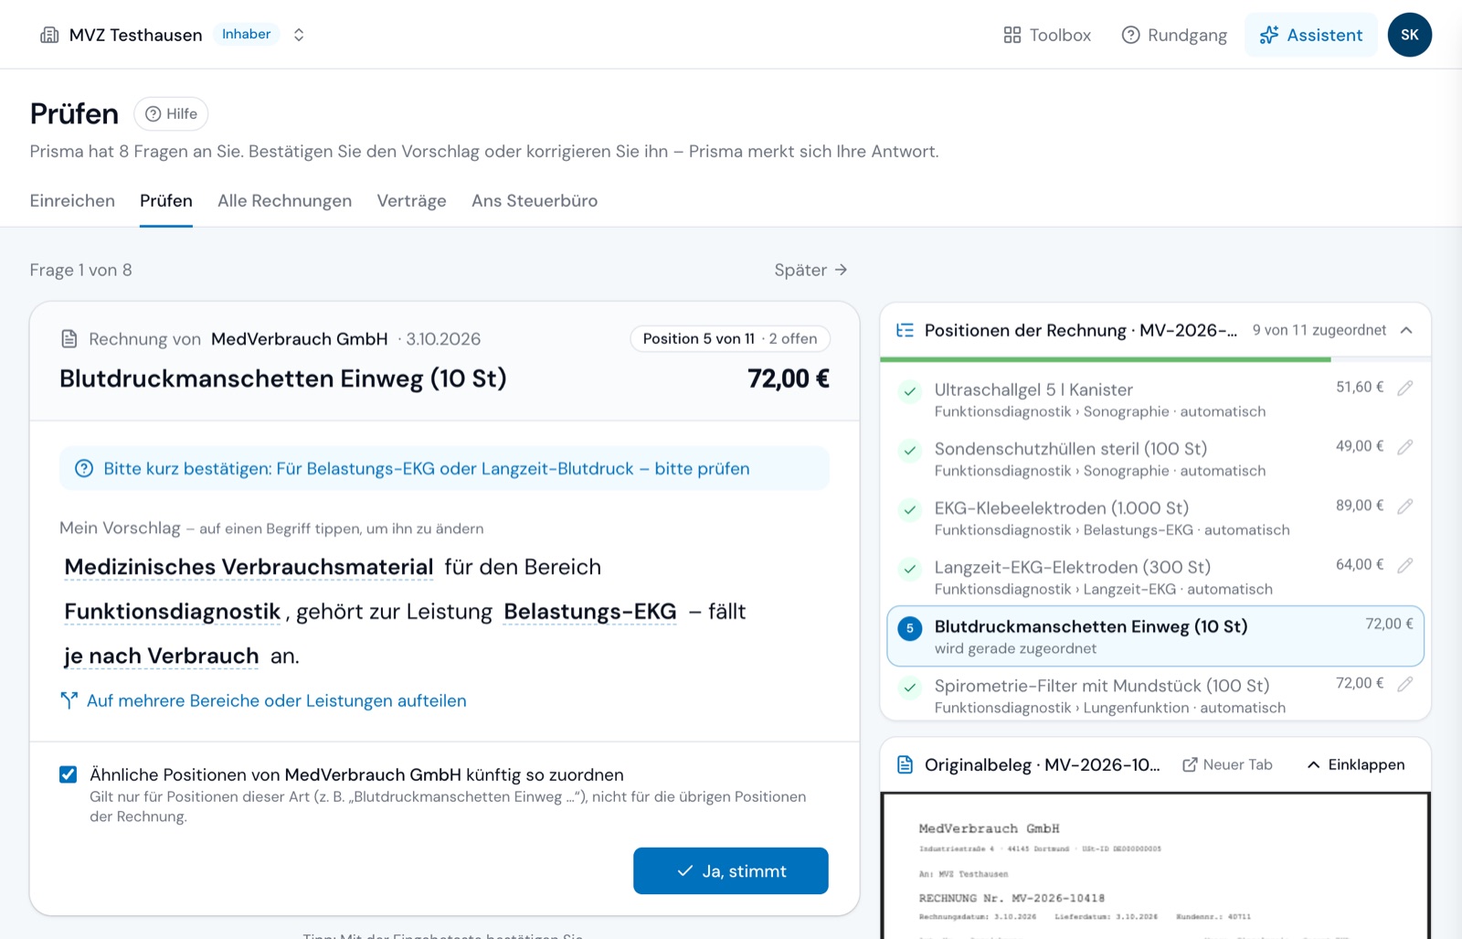Open the organization switcher chevrons
This screenshot has width=1462, height=939.
tap(299, 35)
